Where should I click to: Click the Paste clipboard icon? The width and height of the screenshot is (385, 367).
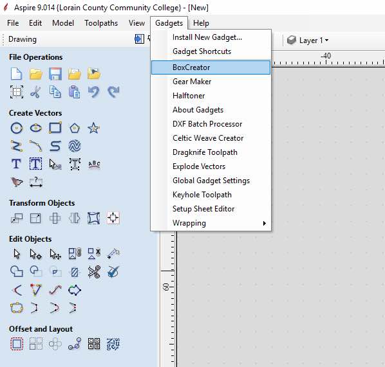75,92
